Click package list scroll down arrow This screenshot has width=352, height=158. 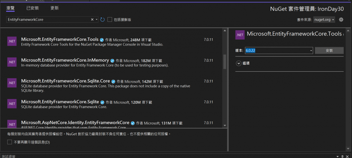(x=225, y=125)
